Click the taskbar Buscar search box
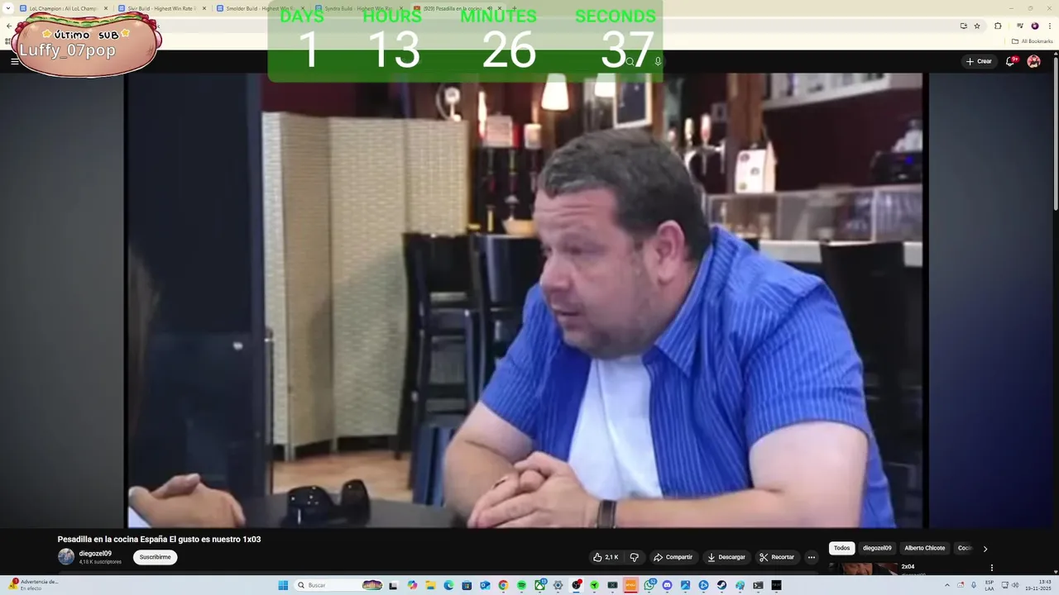 338,585
